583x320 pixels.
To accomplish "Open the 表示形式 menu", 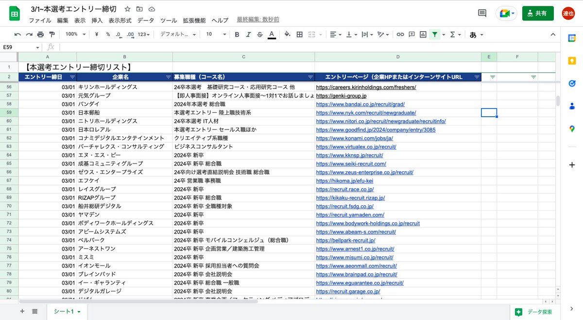I will pyautogui.click(x=120, y=20).
